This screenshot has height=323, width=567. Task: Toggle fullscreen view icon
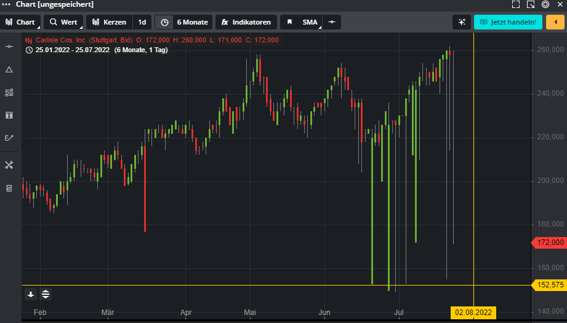[x=516, y=4]
